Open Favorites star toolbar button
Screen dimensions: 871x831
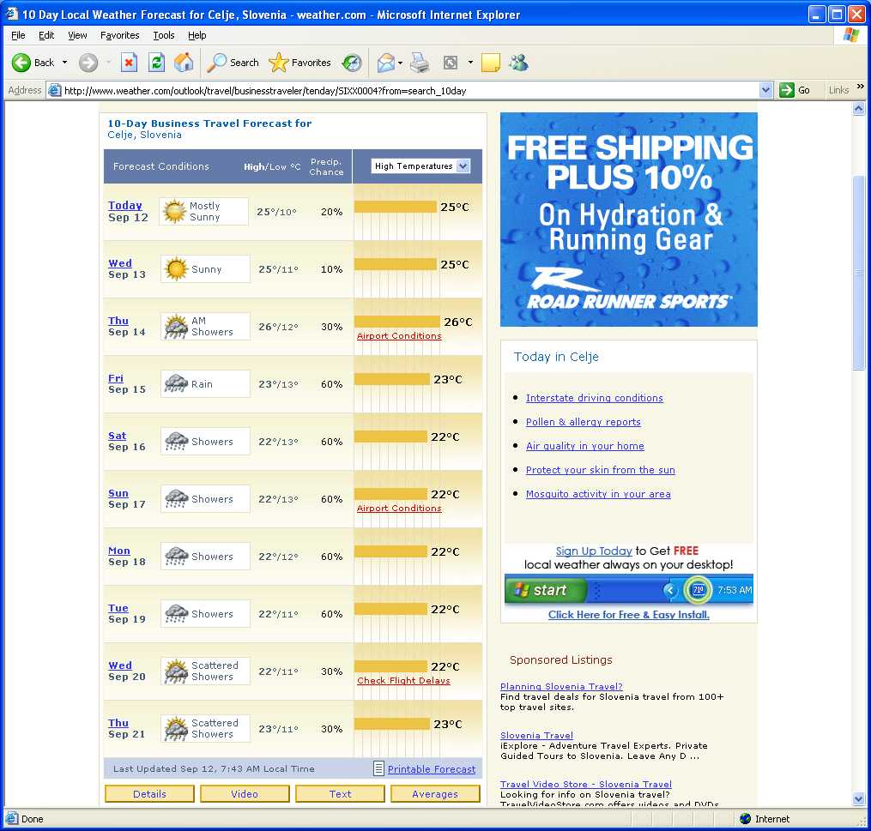[x=299, y=63]
